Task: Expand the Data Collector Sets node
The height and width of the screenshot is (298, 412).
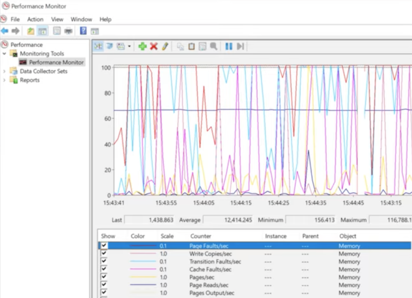Action: [x=4, y=71]
